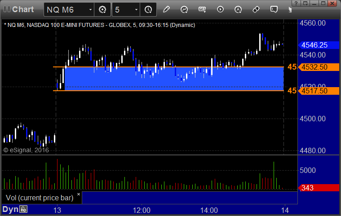Screen dimensions: 341x216
Task: Close the chart window
Action: click(x=332, y=3)
